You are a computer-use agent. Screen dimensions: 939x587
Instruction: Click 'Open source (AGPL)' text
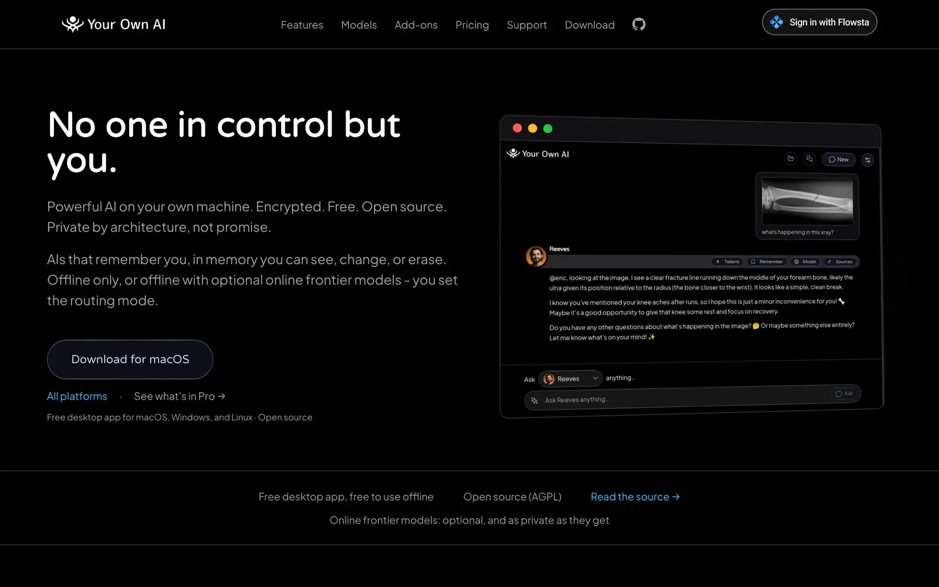pos(512,497)
